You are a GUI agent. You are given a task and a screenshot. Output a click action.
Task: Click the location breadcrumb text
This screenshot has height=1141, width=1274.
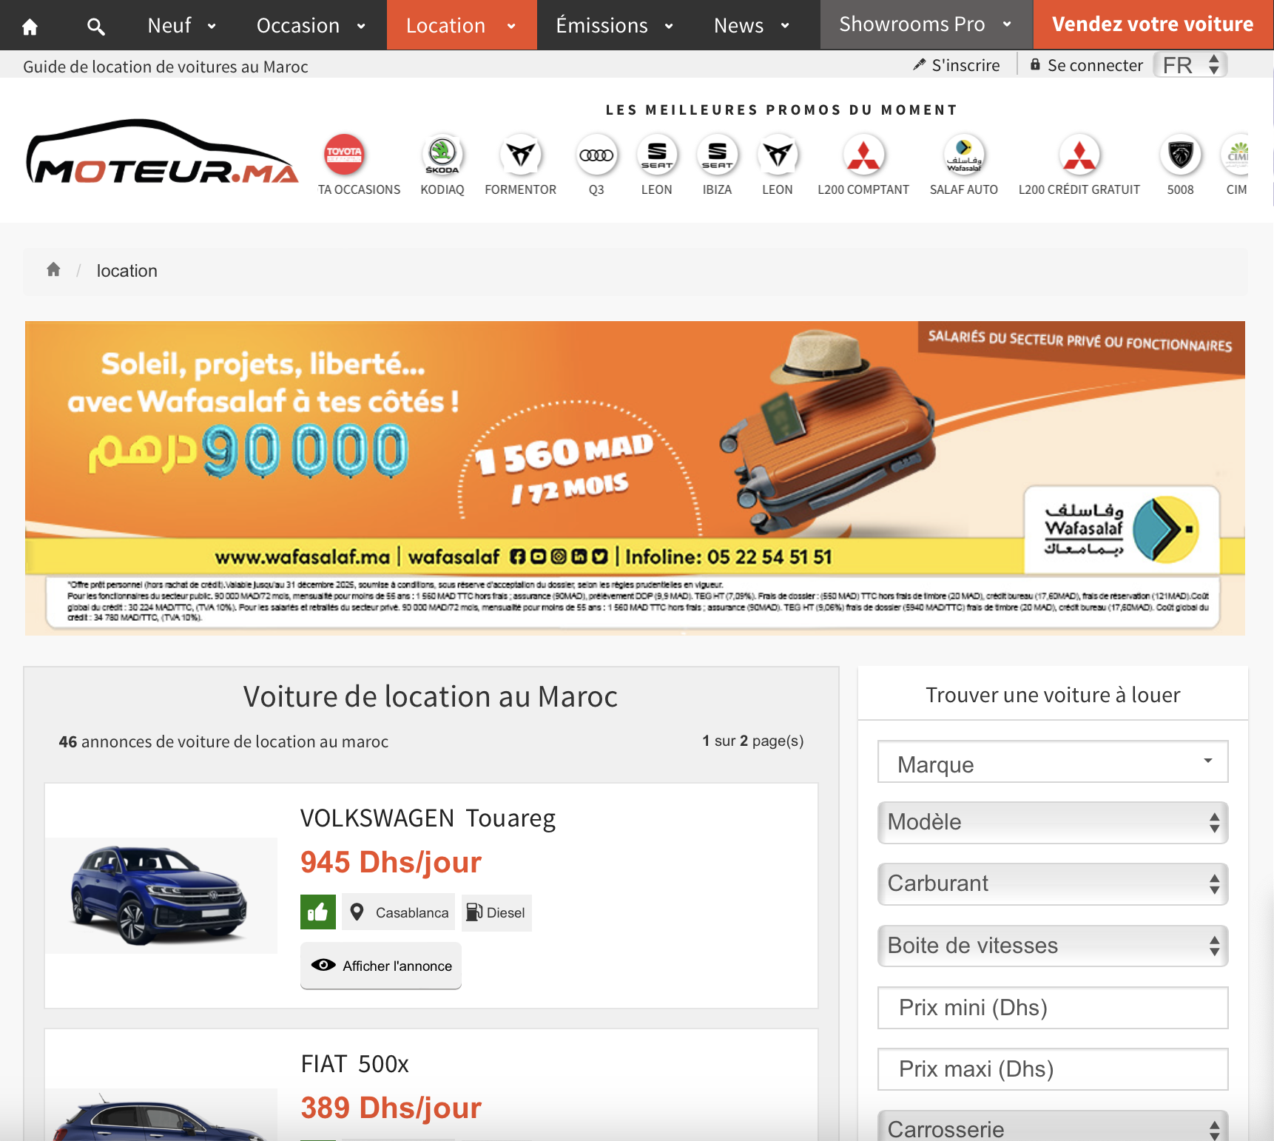click(x=127, y=271)
